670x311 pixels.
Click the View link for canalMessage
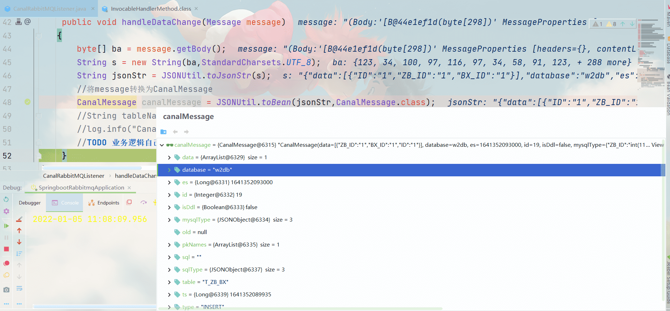(657, 145)
